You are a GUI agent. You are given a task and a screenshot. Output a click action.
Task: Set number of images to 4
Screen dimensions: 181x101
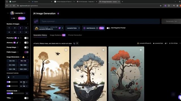tap(26, 28)
